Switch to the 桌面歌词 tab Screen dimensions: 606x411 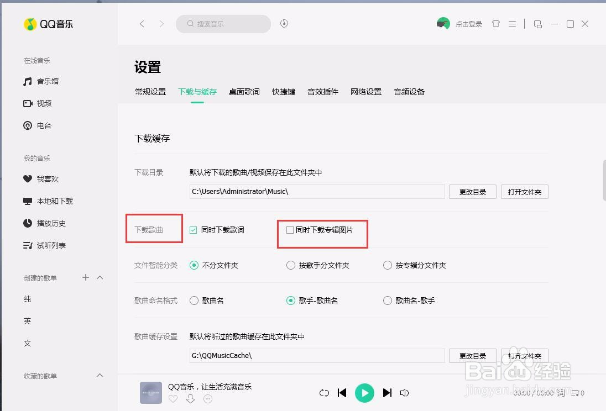point(244,92)
